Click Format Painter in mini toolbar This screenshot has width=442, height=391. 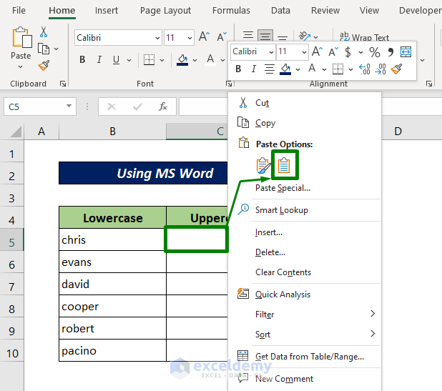(x=396, y=69)
